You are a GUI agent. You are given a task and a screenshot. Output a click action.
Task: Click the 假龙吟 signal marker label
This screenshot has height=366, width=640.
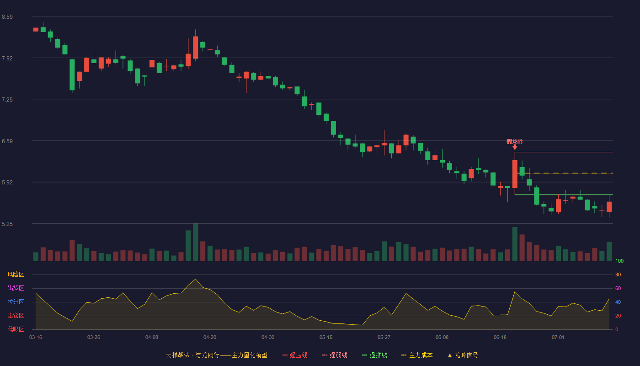pyautogui.click(x=515, y=141)
